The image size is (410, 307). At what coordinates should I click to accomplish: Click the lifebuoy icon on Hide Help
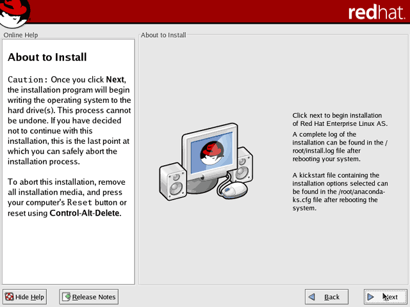coord(10,297)
